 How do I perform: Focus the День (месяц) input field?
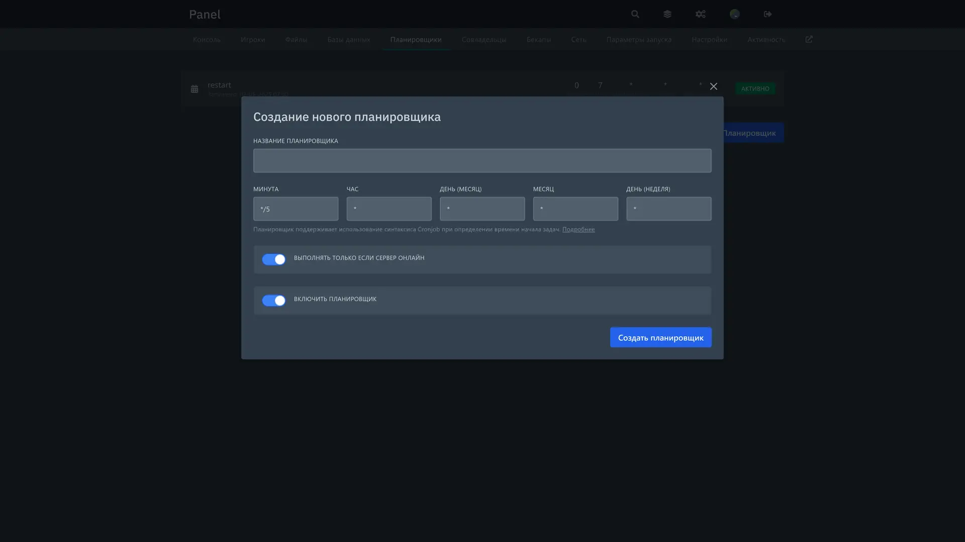click(482, 209)
